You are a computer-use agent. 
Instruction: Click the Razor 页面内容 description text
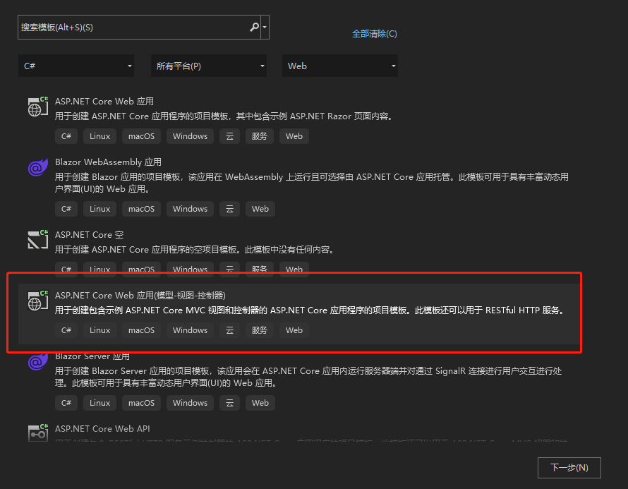[224, 116]
